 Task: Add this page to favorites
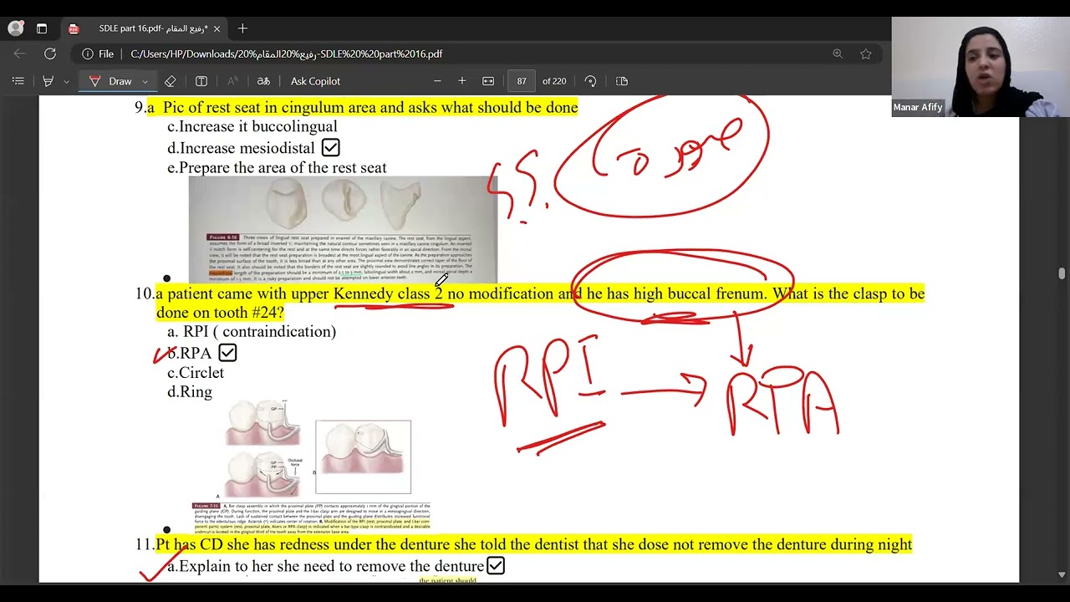coord(866,54)
